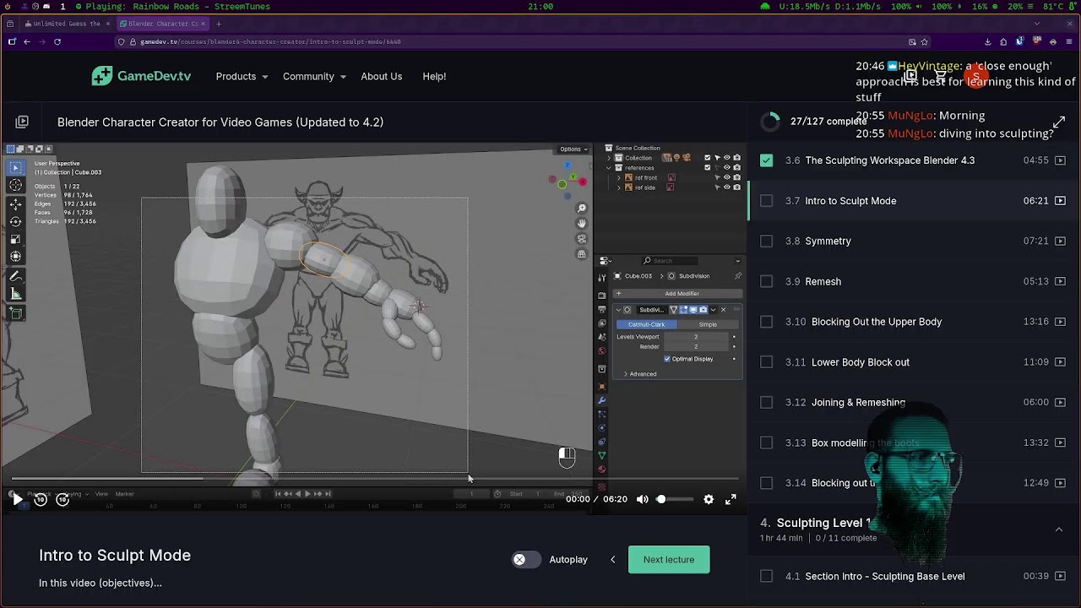Click viewport pan hand icon

582,224
